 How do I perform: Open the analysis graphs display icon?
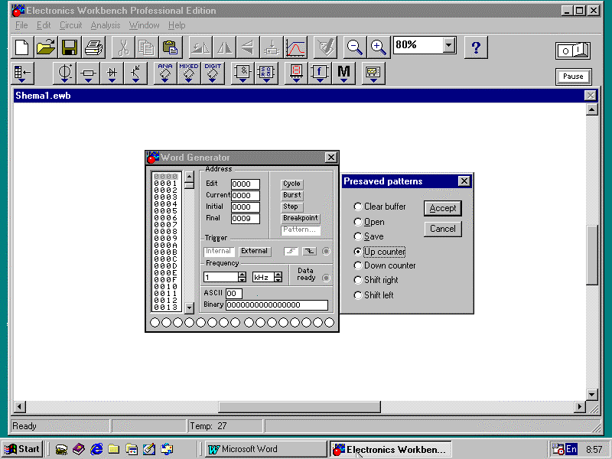pyautogui.click(x=295, y=47)
